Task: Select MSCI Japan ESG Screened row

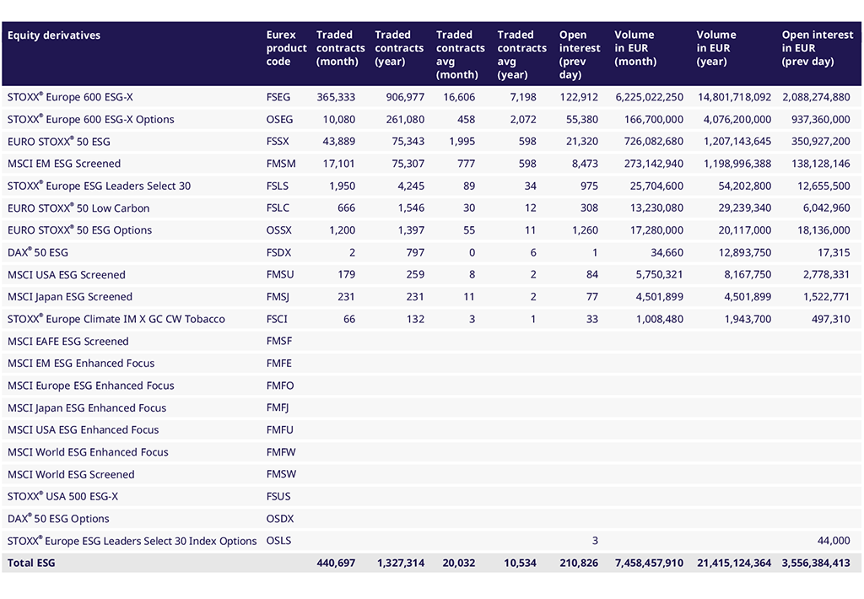Action: 70,297
